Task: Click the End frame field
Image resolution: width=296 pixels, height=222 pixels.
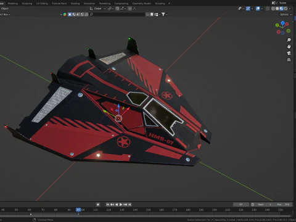Action: pos(284,205)
